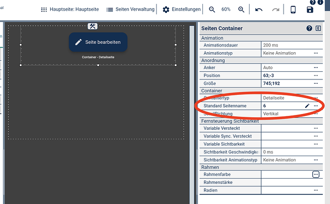Open options for Variable Sync. Versteckt
The width and height of the screenshot is (330, 204).
[x=316, y=136]
